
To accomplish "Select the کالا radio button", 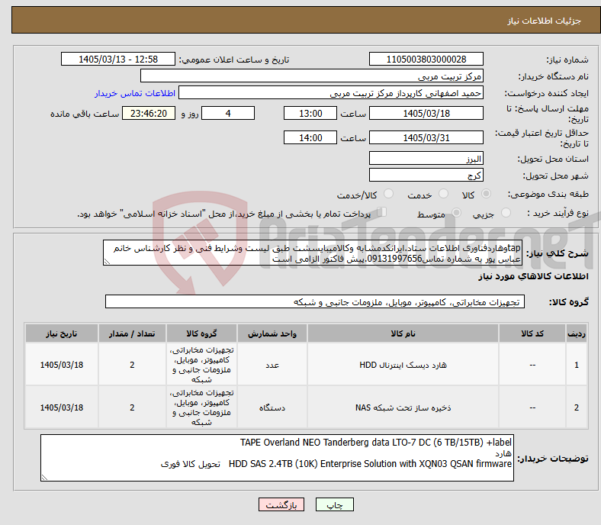I will pos(486,194).
